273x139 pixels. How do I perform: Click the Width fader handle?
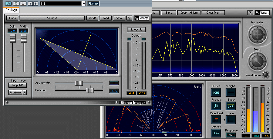point(24,38)
